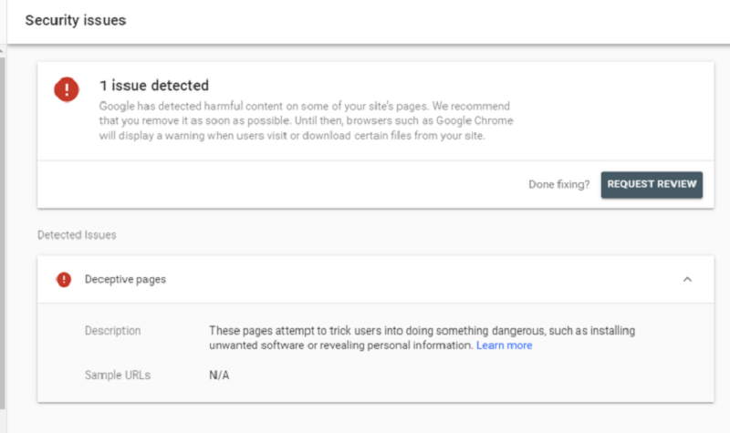The height and width of the screenshot is (433, 730).
Task: Open the Learn more link
Action: coord(504,345)
